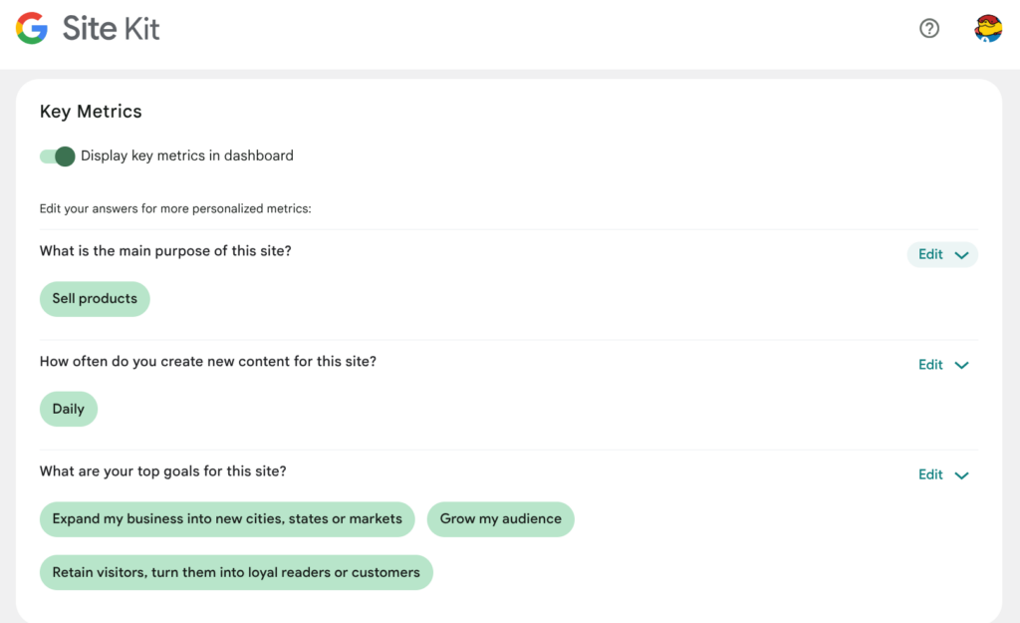
Task: Click 'What is the main purpose' question
Action: (165, 251)
